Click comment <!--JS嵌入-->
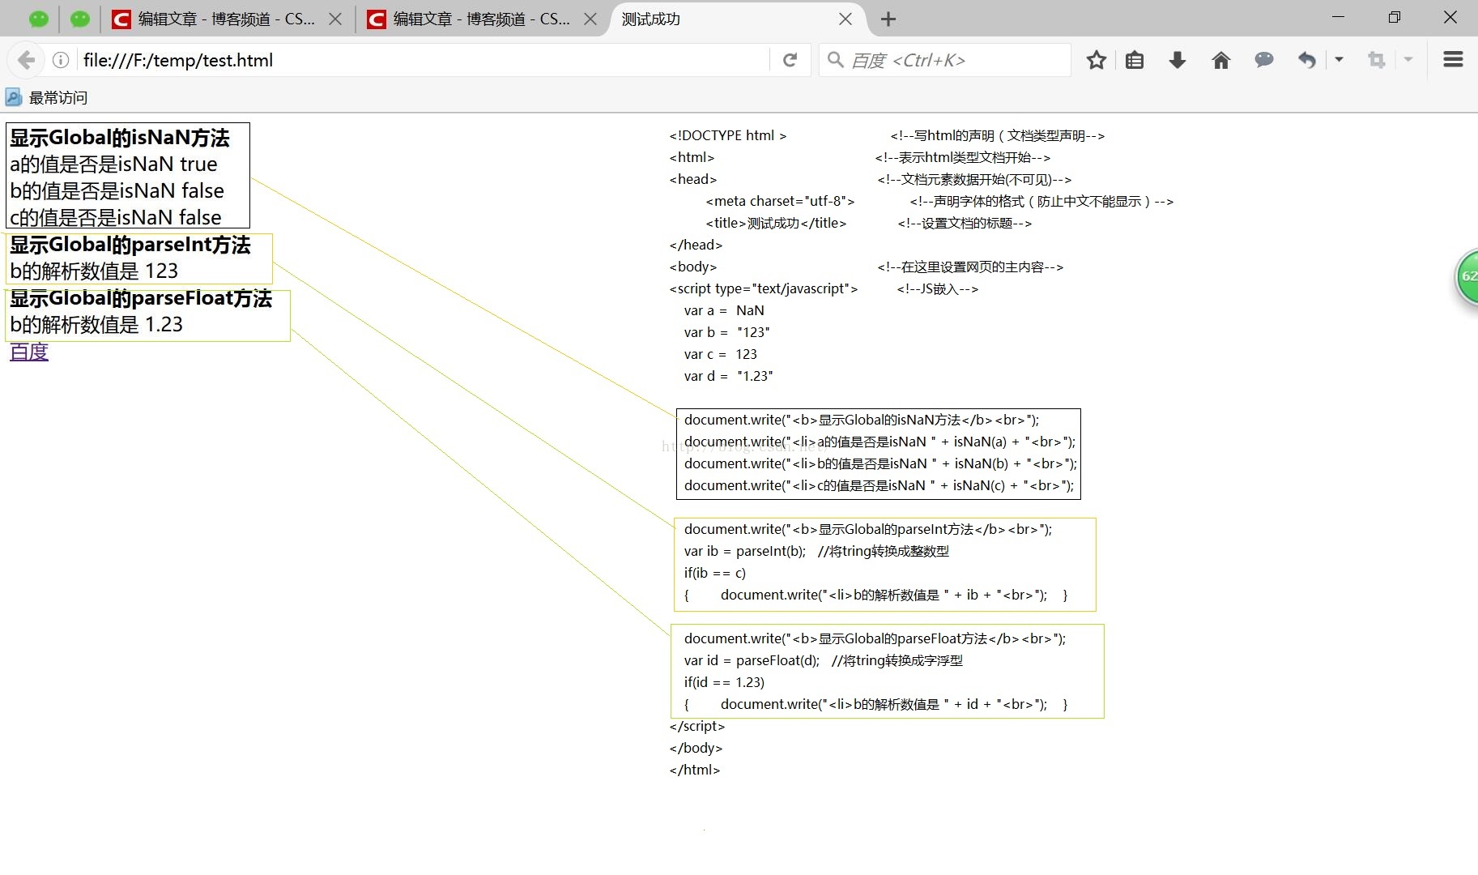The width and height of the screenshot is (1478, 875). (938, 288)
